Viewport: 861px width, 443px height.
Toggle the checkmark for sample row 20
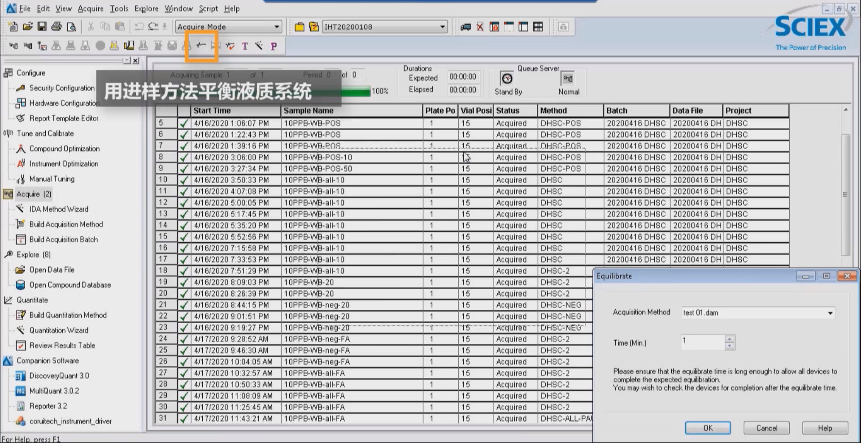184,294
